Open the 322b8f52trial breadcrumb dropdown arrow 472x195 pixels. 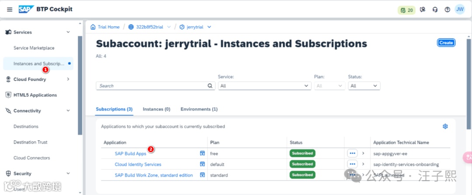point(169,27)
